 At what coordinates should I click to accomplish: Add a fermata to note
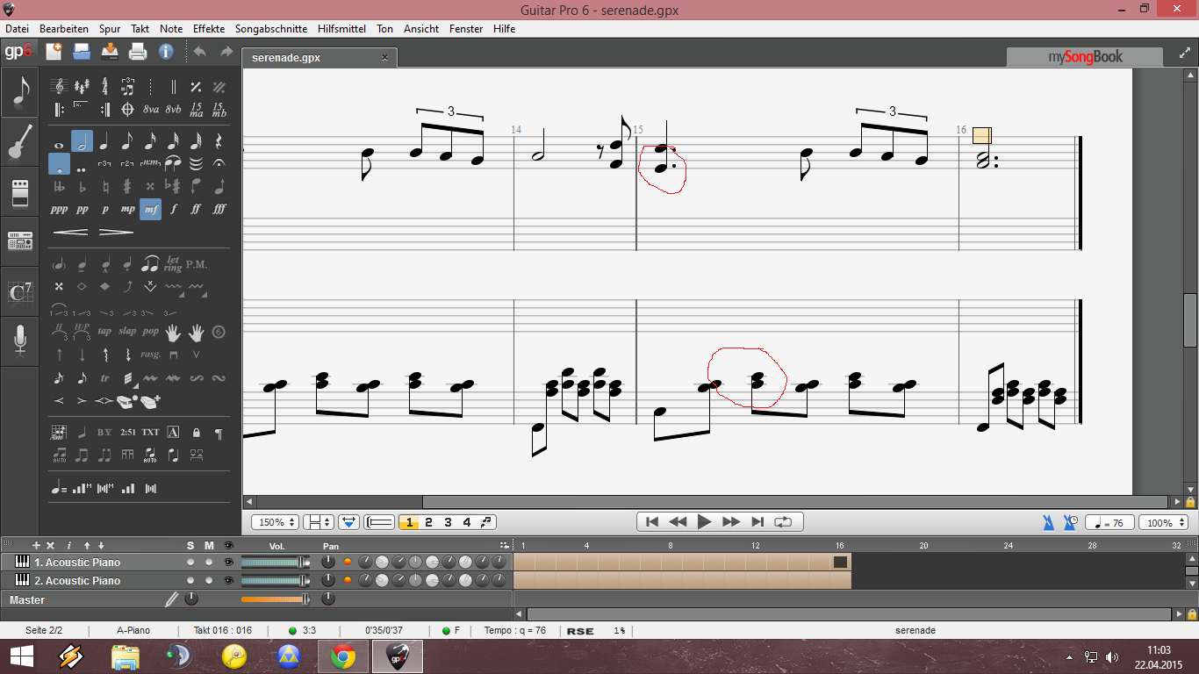(x=219, y=163)
